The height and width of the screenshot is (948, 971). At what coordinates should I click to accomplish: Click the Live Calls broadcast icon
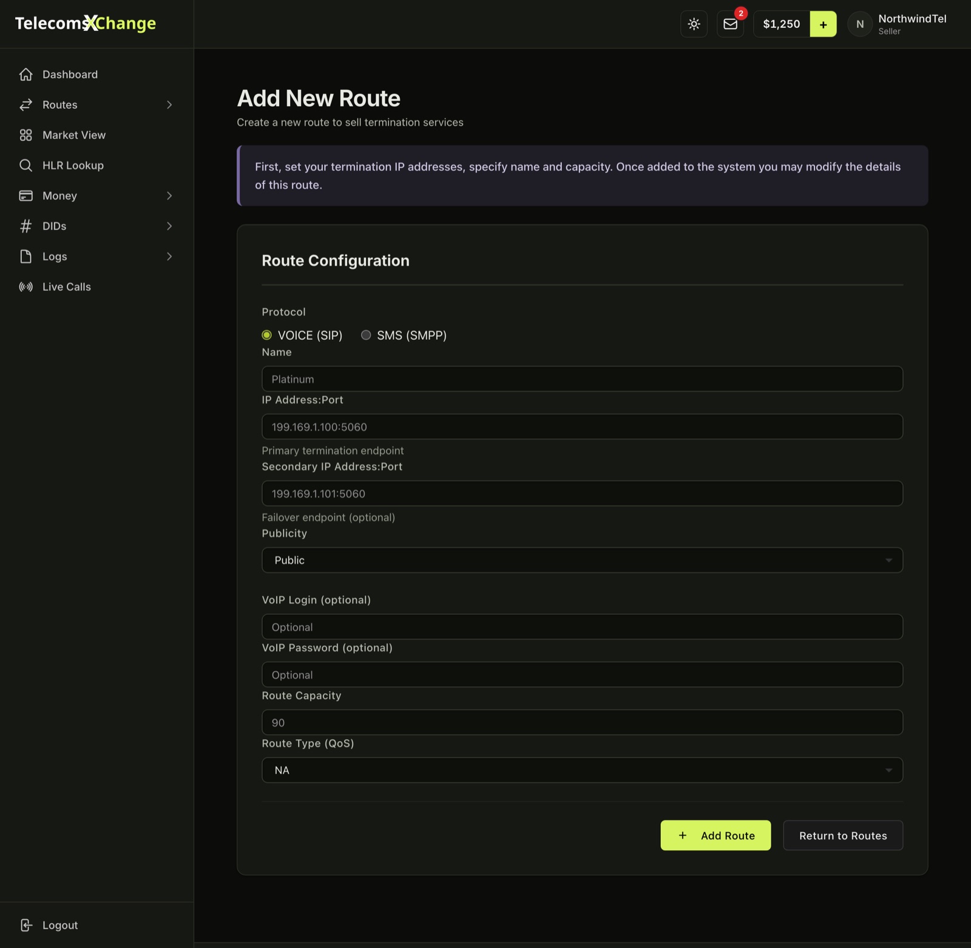(25, 286)
